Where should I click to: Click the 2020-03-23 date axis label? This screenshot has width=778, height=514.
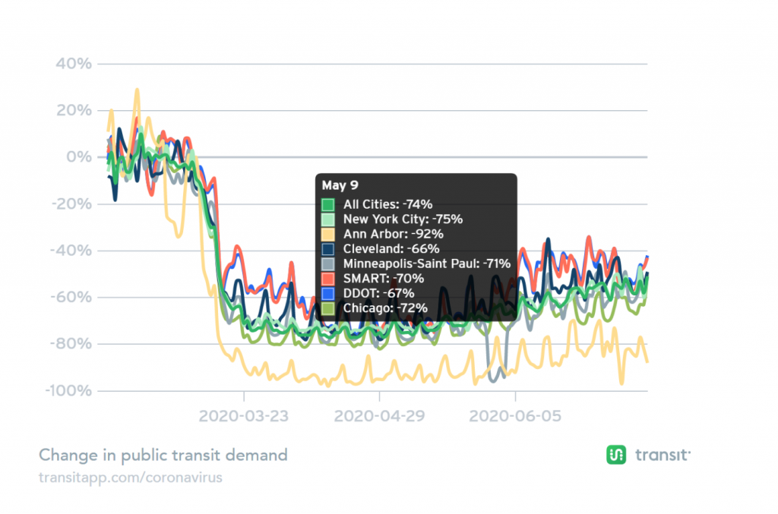pyautogui.click(x=244, y=416)
